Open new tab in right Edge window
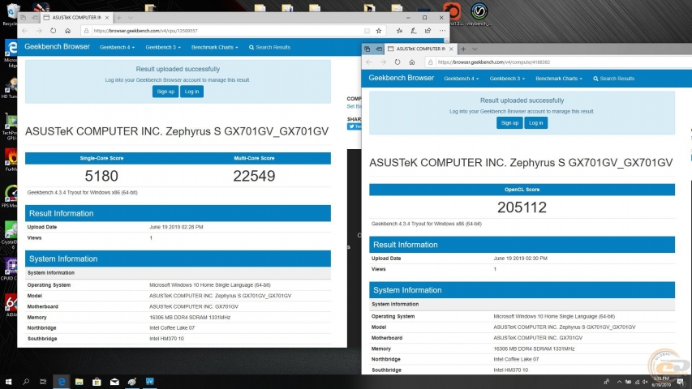 pyautogui.click(x=463, y=49)
